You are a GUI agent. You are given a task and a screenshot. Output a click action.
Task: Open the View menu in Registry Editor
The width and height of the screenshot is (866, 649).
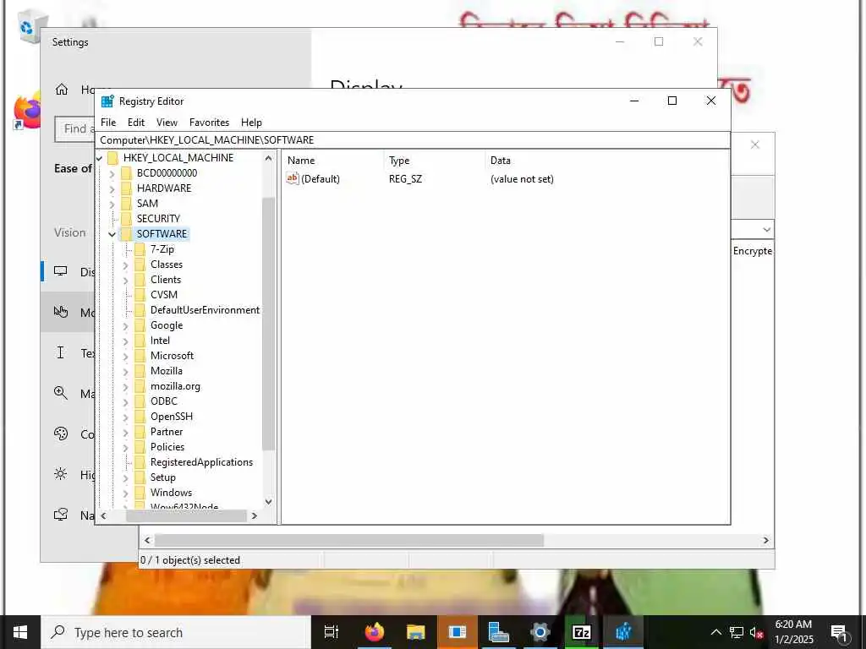167,123
